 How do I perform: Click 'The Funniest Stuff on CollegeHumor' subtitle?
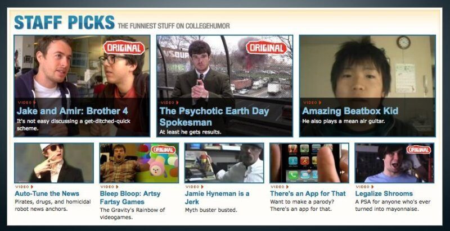coord(174,26)
